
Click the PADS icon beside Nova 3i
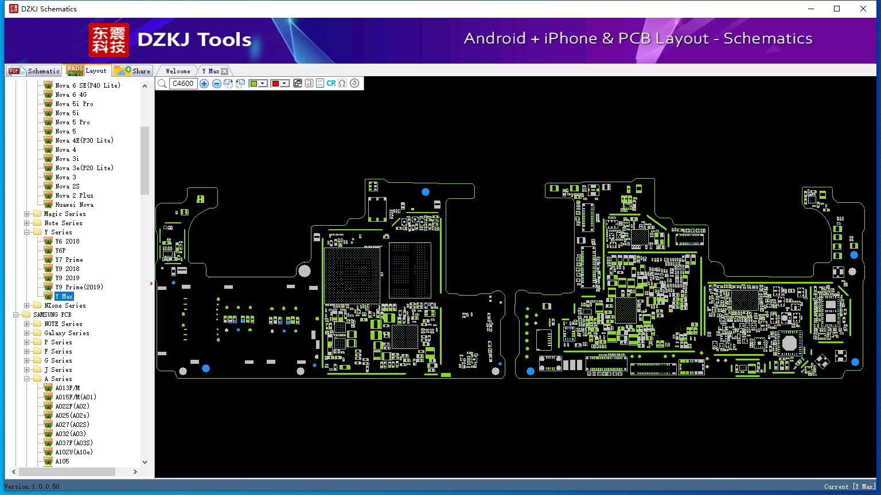48,159
